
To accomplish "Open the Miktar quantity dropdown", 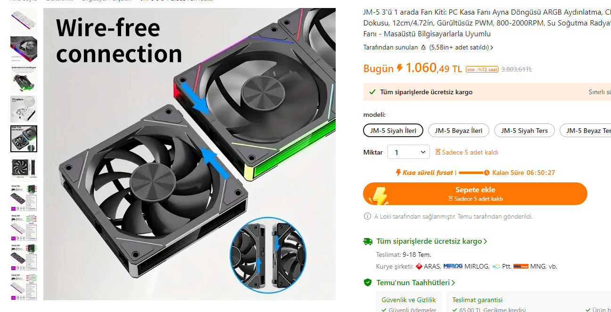I will 409,152.
